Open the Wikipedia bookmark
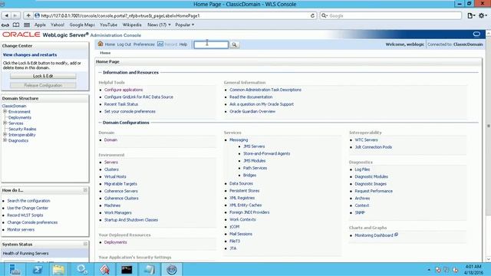Screen dimensions: 491x276 point(132,25)
